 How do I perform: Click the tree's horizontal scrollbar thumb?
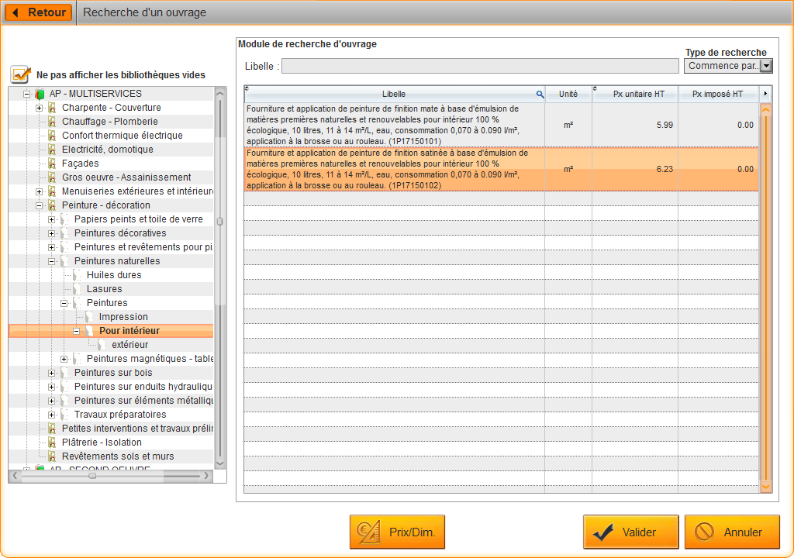tap(92, 476)
